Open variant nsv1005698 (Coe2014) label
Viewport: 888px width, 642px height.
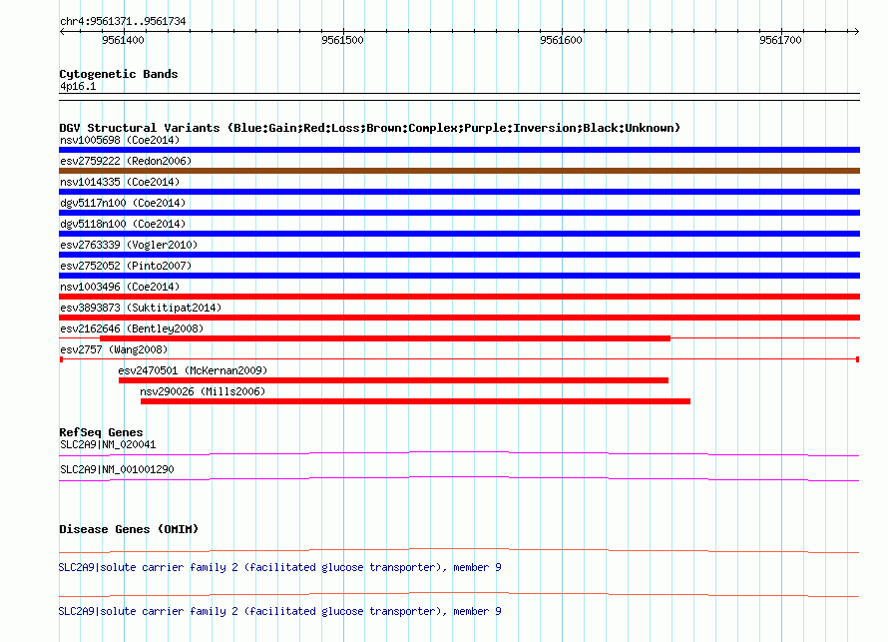pos(120,140)
